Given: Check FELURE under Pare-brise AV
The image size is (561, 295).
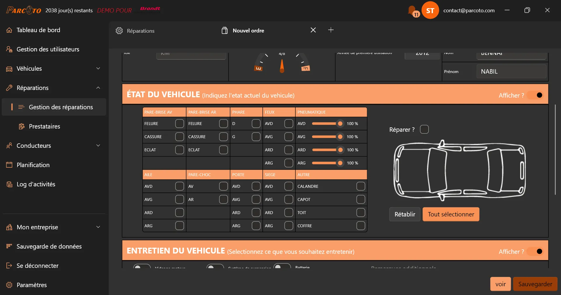Looking at the screenshot, I should (x=179, y=124).
